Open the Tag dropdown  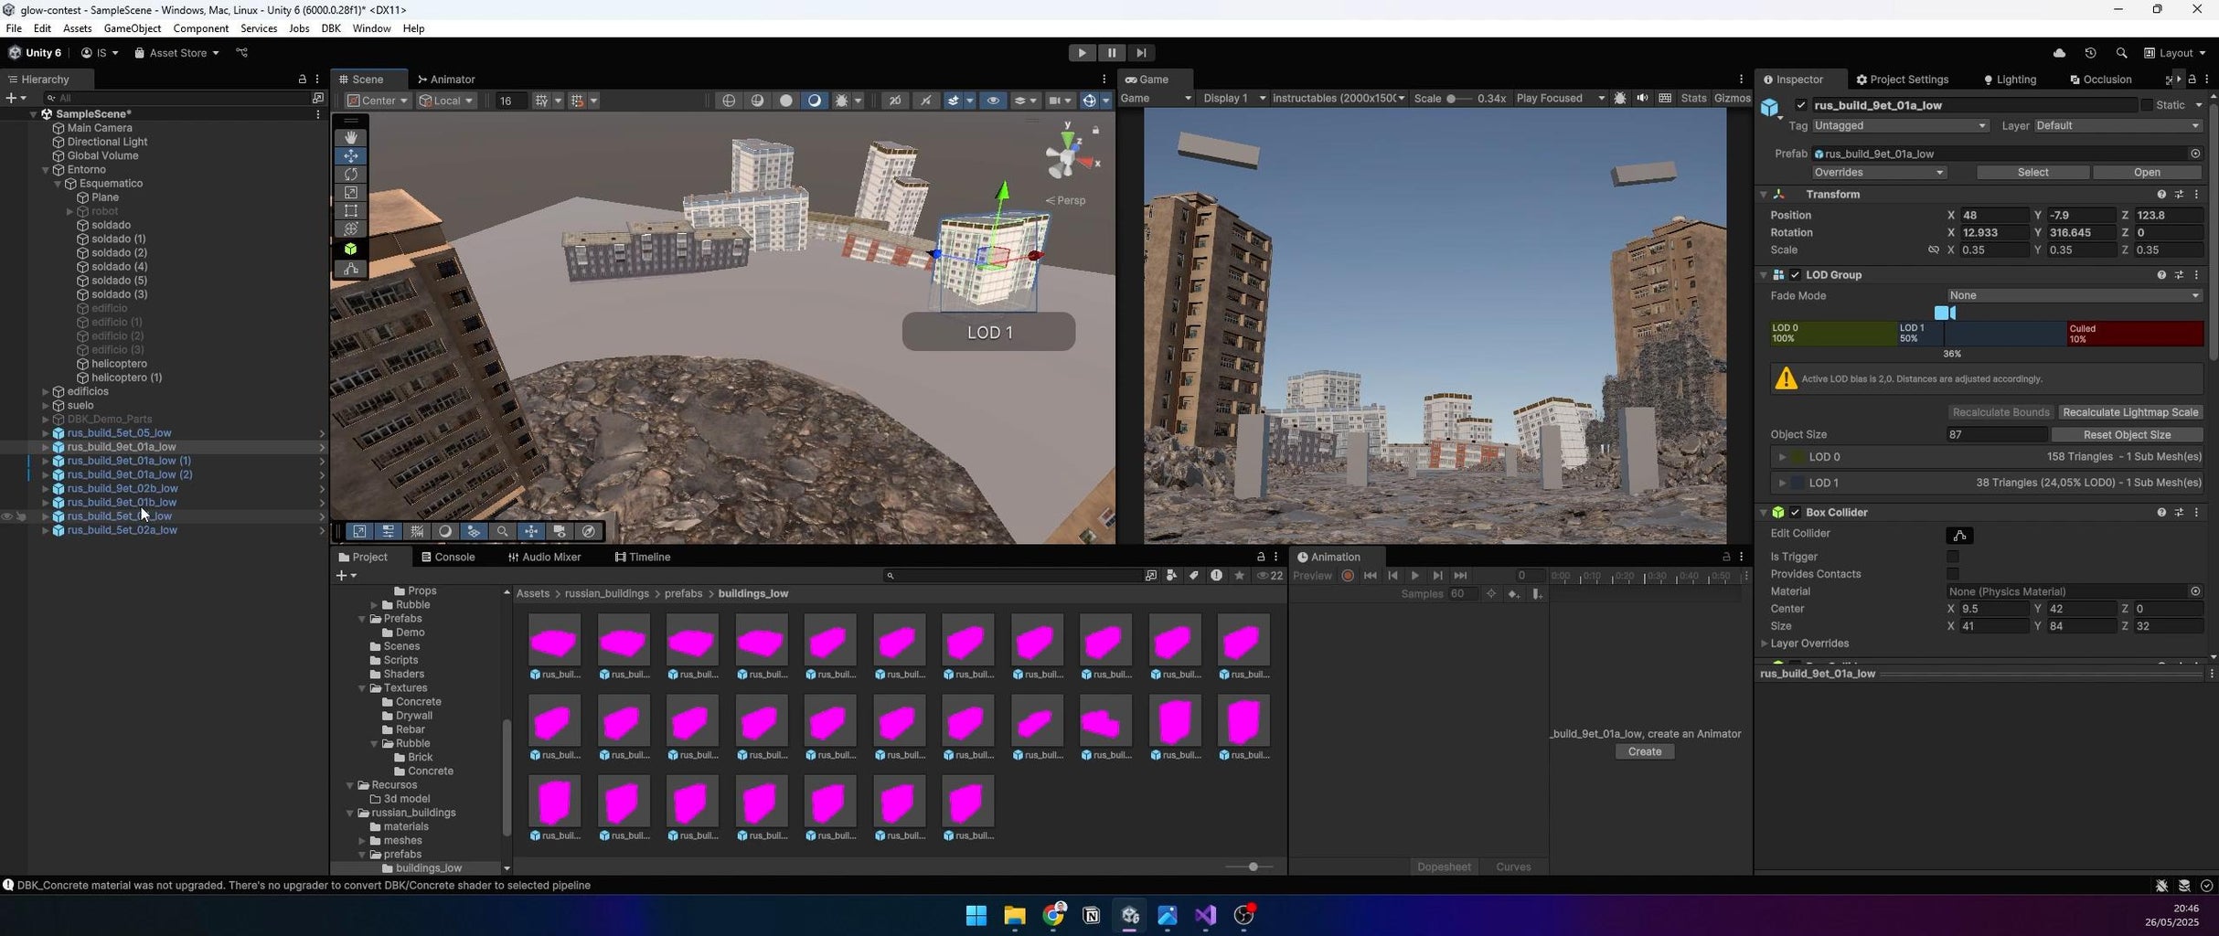coord(1901,126)
